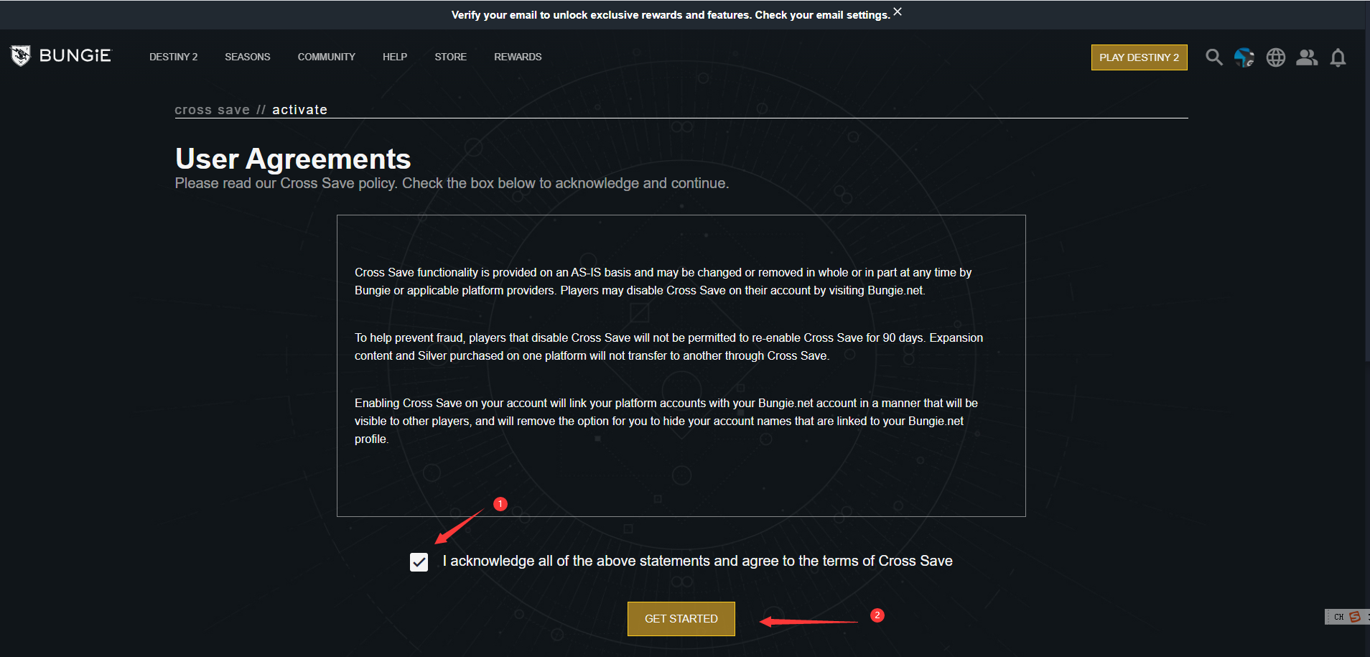
Task: Toggle the Cross Save acknowledgment checkbox
Action: point(419,562)
